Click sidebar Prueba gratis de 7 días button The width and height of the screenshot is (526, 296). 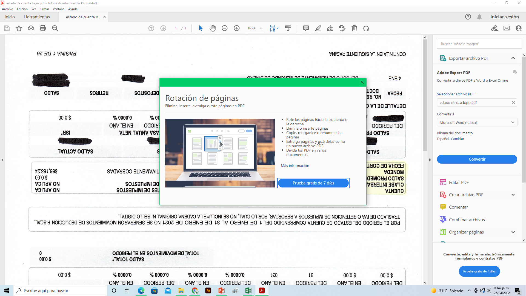(x=479, y=271)
